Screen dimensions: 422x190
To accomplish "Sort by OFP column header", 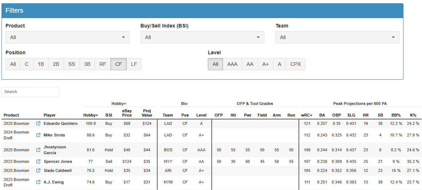I will pyautogui.click(x=219, y=115).
